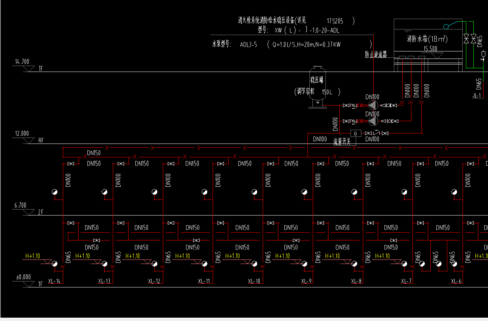Image resolution: width=488 pixels, height=321 pixels.
Task: Select the 消防水箱(18m³) tank label
Action: coord(427,39)
